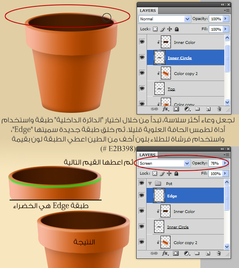Collapse the Pot group disclosure triangle

151,183
